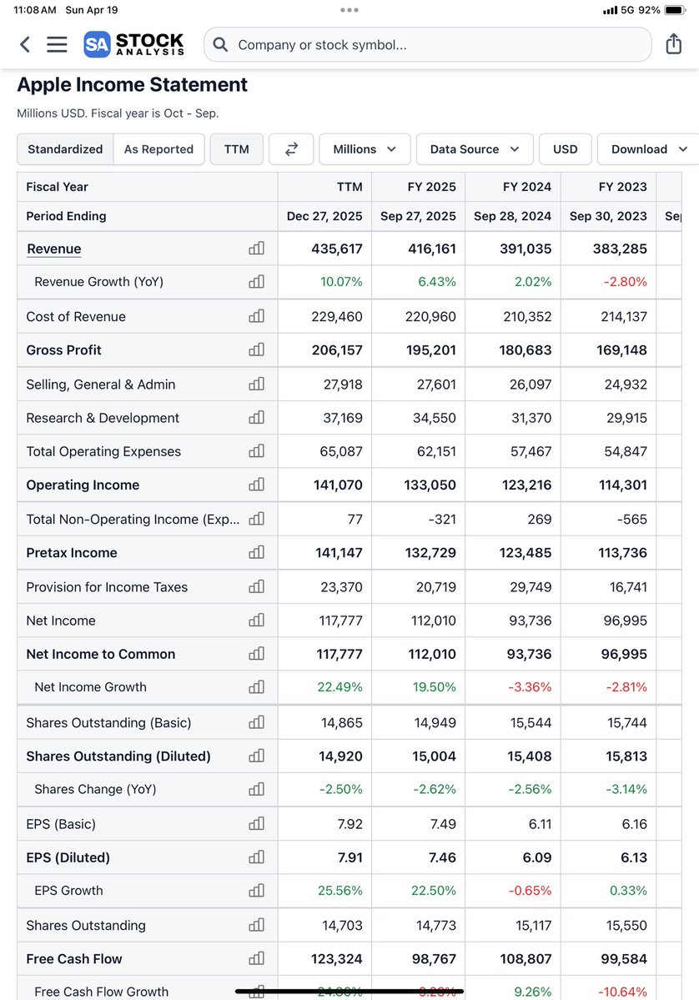Tap the 11:08 AM clock

click(34, 10)
